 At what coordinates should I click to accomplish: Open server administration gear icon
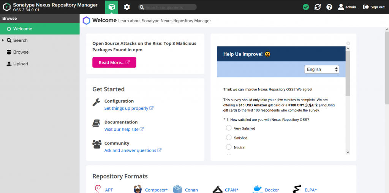[127, 7]
